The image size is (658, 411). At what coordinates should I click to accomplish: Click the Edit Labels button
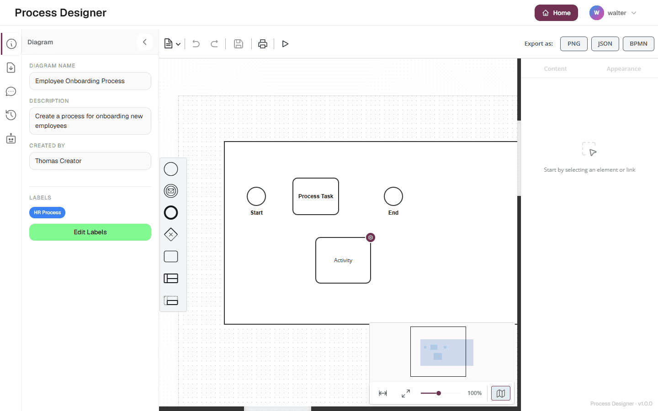[90, 232]
